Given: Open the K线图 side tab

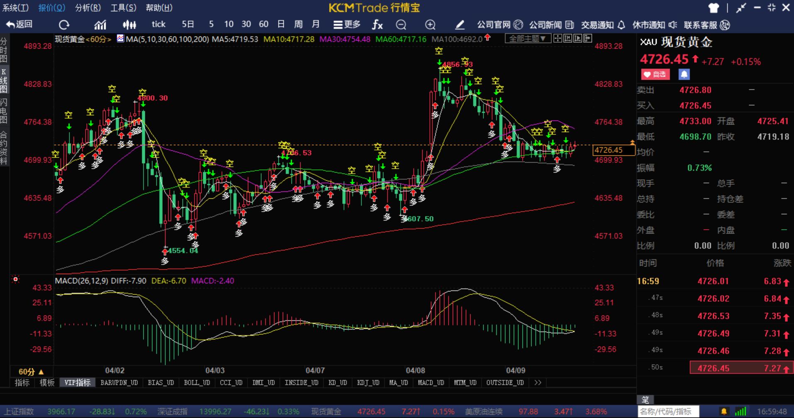Looking at the screenshot, I should click(4, 81).
